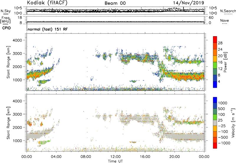The height and width of the screenshot is (163, 236).
Task: Click 'normal (fast) 151 RF' text
Action: click(47, 29)
